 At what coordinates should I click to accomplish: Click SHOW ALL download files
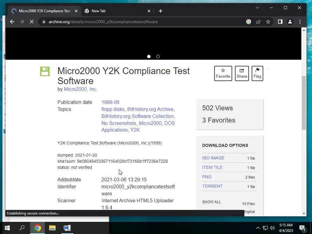pos(211,202)
